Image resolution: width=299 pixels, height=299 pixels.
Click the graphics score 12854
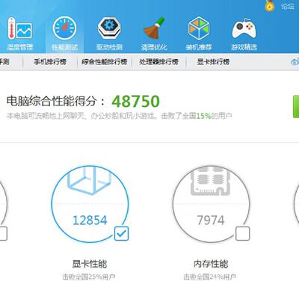click(x=90, y=221)
